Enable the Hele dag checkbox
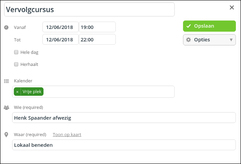The width and height of the screenshot is (241, 164). point(16,52)
